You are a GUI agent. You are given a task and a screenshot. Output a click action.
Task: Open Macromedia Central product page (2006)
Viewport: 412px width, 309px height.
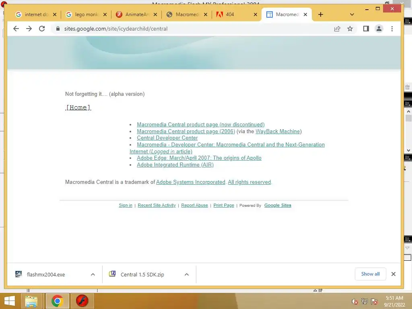(186, 132)
